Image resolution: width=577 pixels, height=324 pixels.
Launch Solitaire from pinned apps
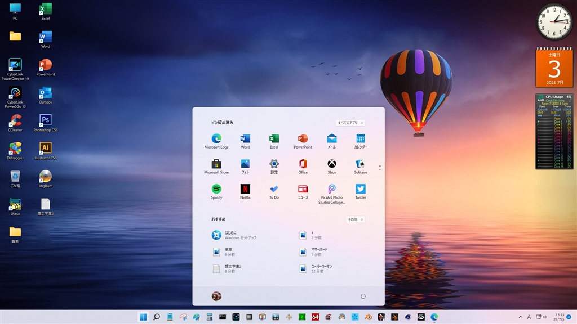click(361, 164)
